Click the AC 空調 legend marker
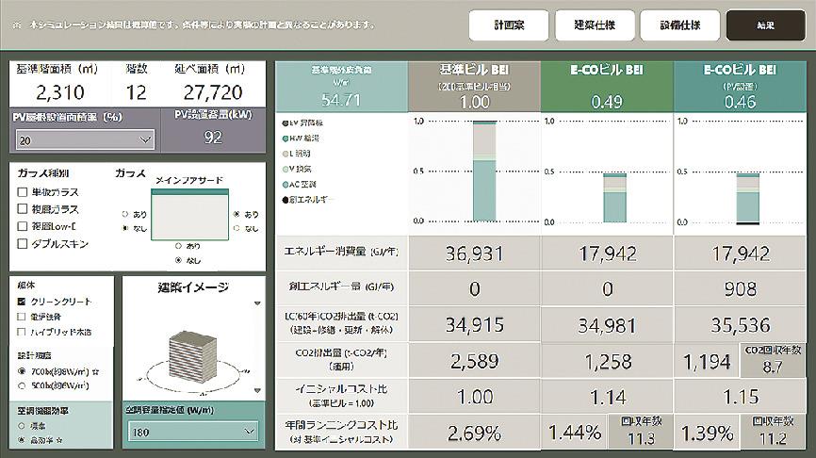This screenshot has height=458, width=816. (286, 184)
